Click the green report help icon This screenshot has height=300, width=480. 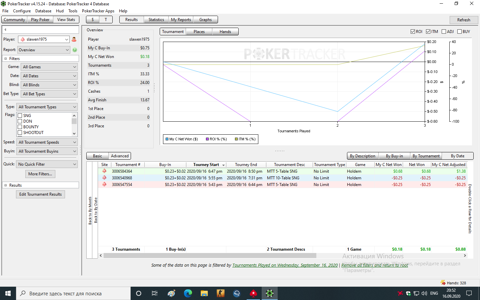click(75, 50)
